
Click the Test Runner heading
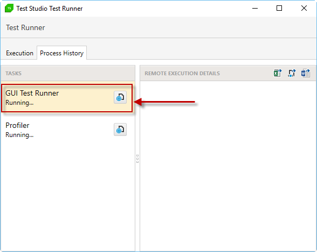coord(25,27)
